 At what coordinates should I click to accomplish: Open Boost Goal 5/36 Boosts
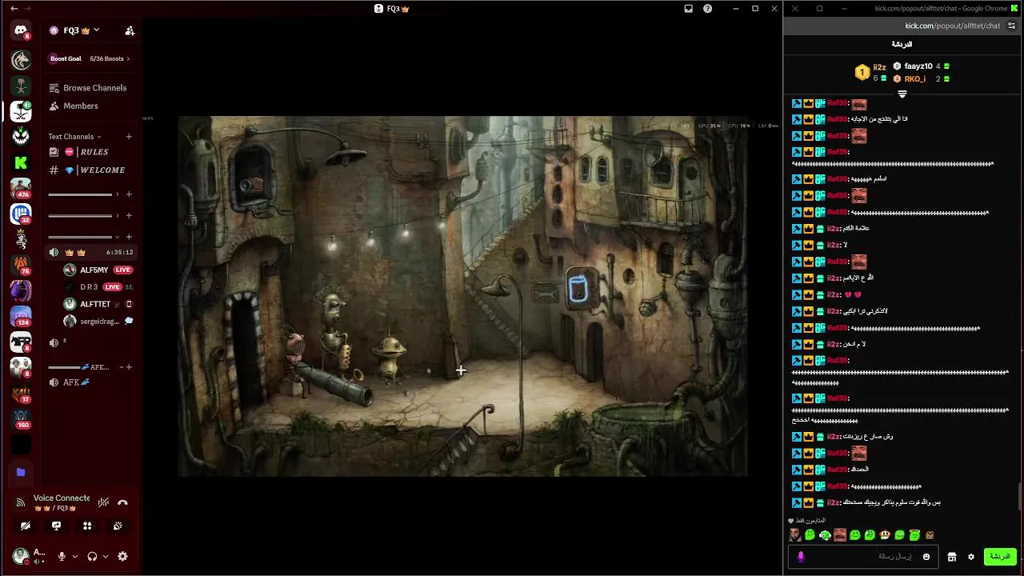pyautogui.click(x=90, y=58)
